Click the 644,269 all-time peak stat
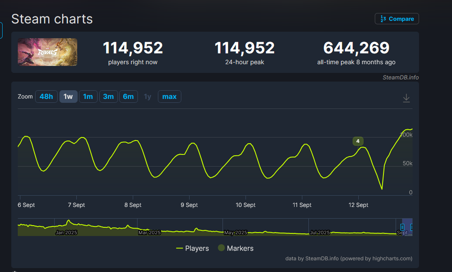The height and width of the screenshot is (272, 452). click(x=356, y=53)
